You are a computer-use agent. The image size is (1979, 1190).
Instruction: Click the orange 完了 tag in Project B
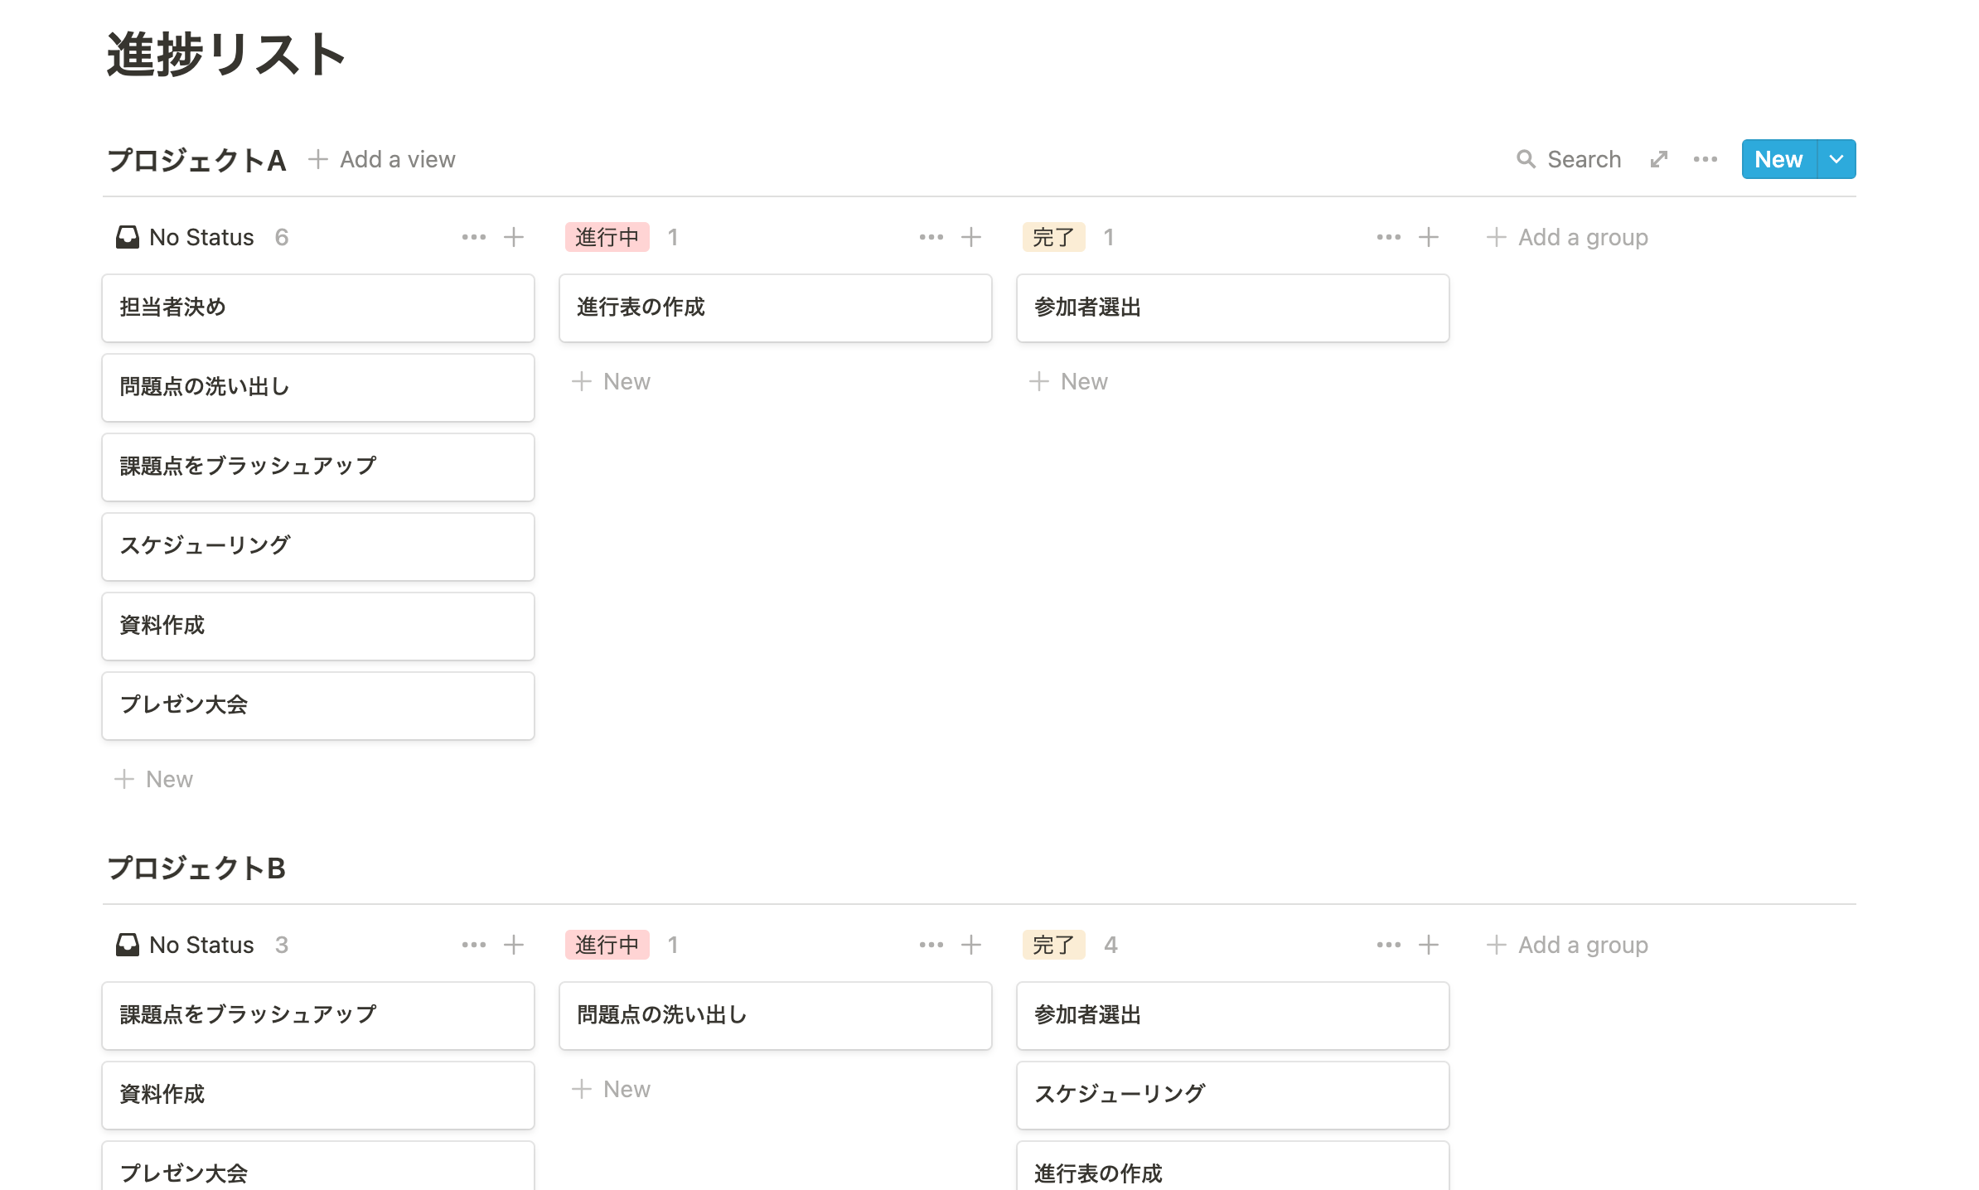(1053, 946)
